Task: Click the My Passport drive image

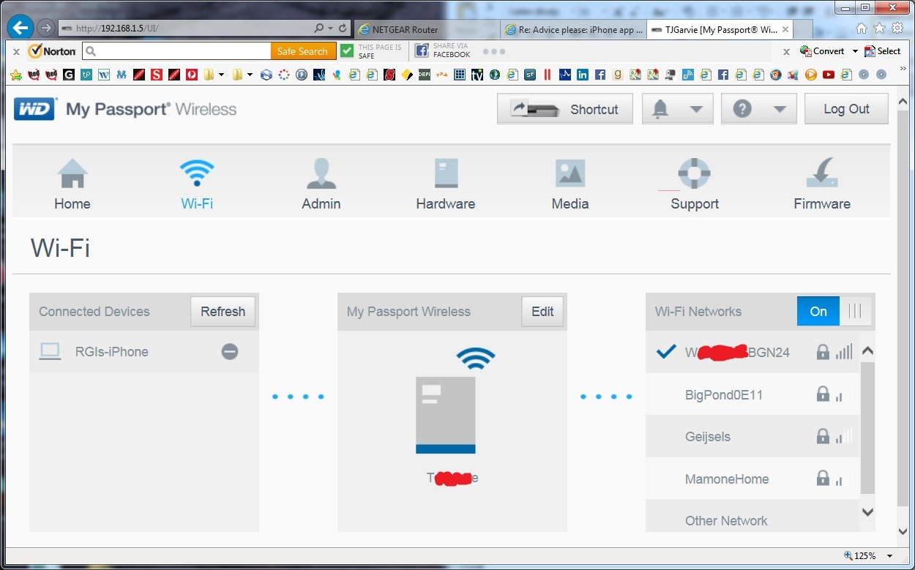Action: click(x=446, y=415)
